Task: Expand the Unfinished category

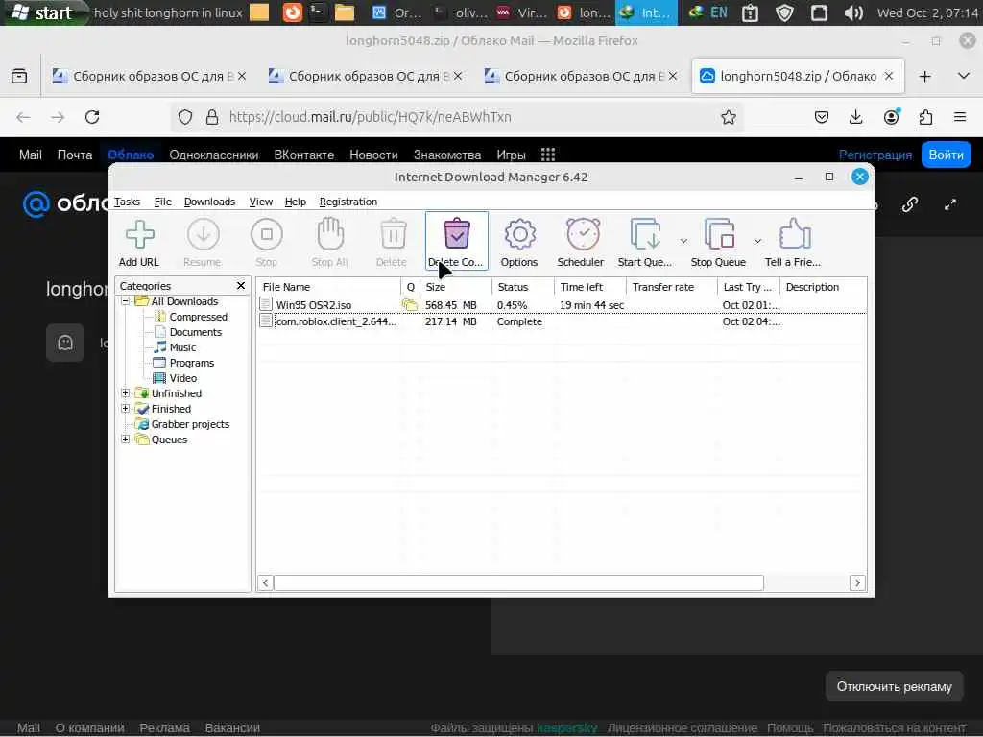Action: [x=126, y=393]
